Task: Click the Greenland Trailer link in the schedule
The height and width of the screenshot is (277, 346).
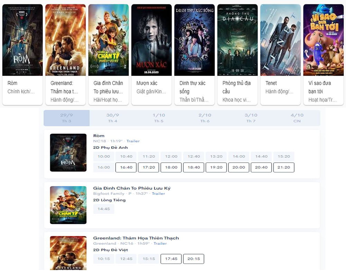Action: point(160,243)
